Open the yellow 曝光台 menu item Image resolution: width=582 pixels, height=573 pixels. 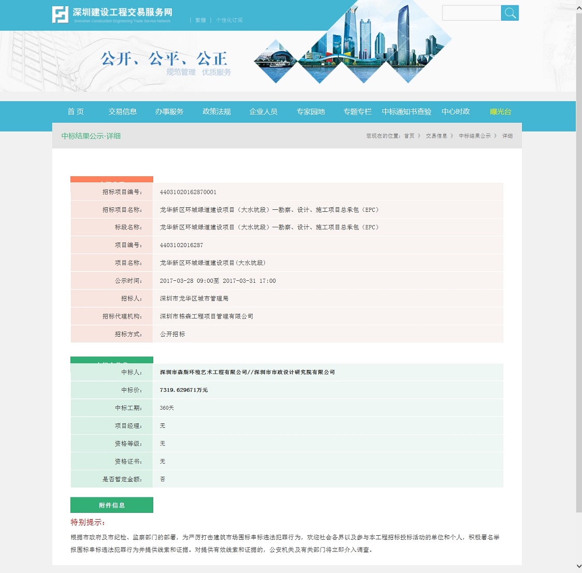pyautogui.click(x=500, y=112)
